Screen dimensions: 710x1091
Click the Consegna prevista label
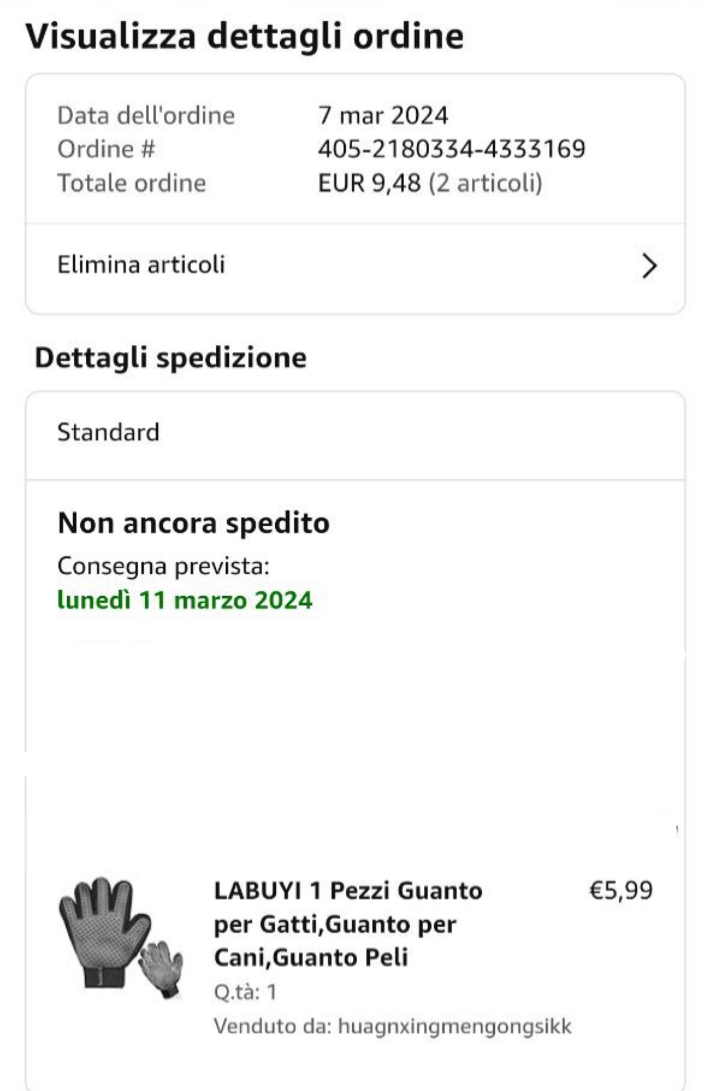point(163,566)
